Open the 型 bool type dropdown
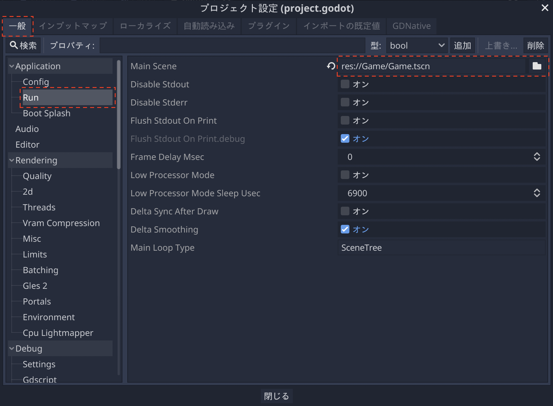Image resolution: width=553 pixels, height=406 pixels. [417, 46]
